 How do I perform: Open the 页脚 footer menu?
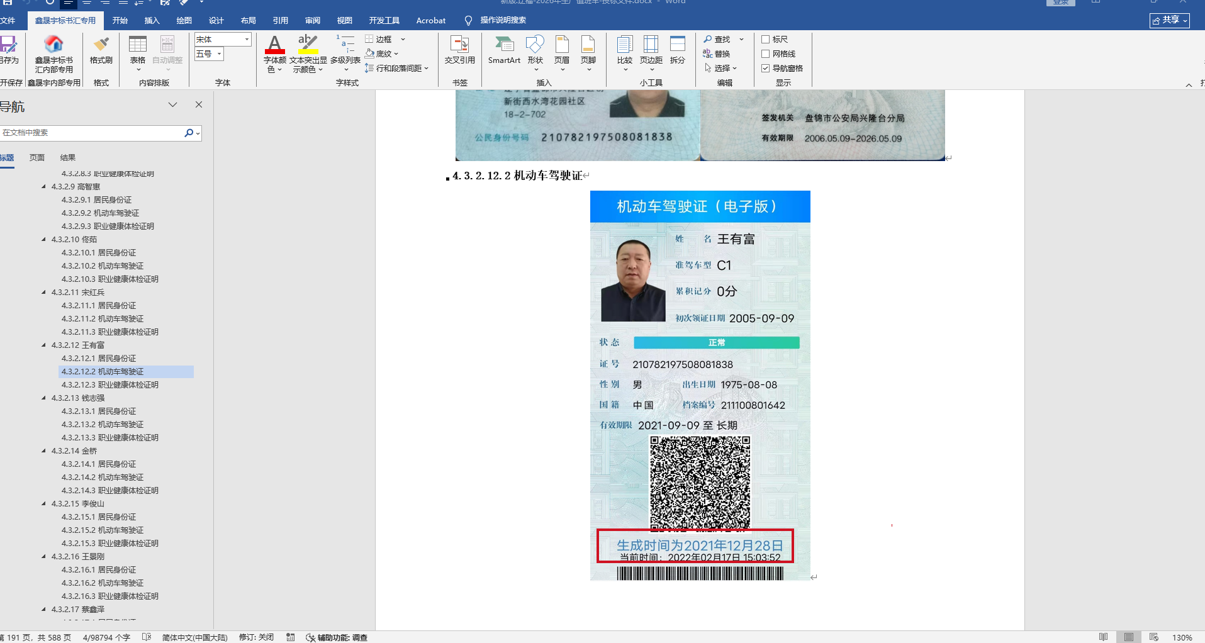588,53
